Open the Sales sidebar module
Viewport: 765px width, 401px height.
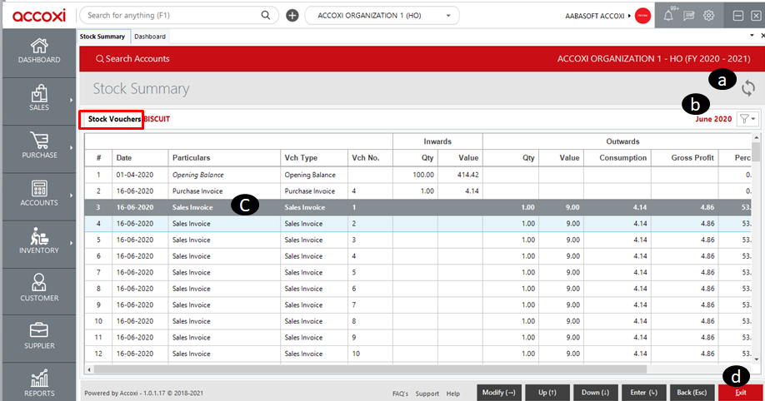tap(39, 99)
